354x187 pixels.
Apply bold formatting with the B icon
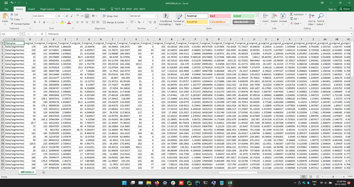click(x=35, y=22)
